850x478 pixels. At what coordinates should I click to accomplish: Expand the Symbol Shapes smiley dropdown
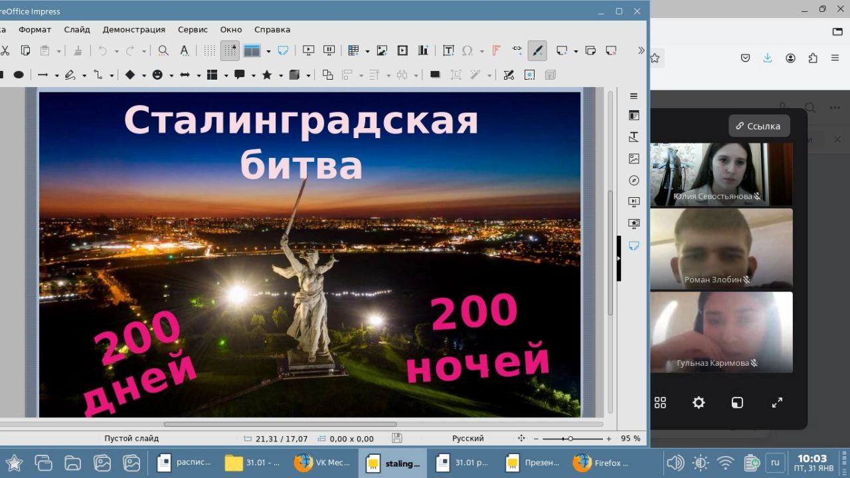pos(171,76)
